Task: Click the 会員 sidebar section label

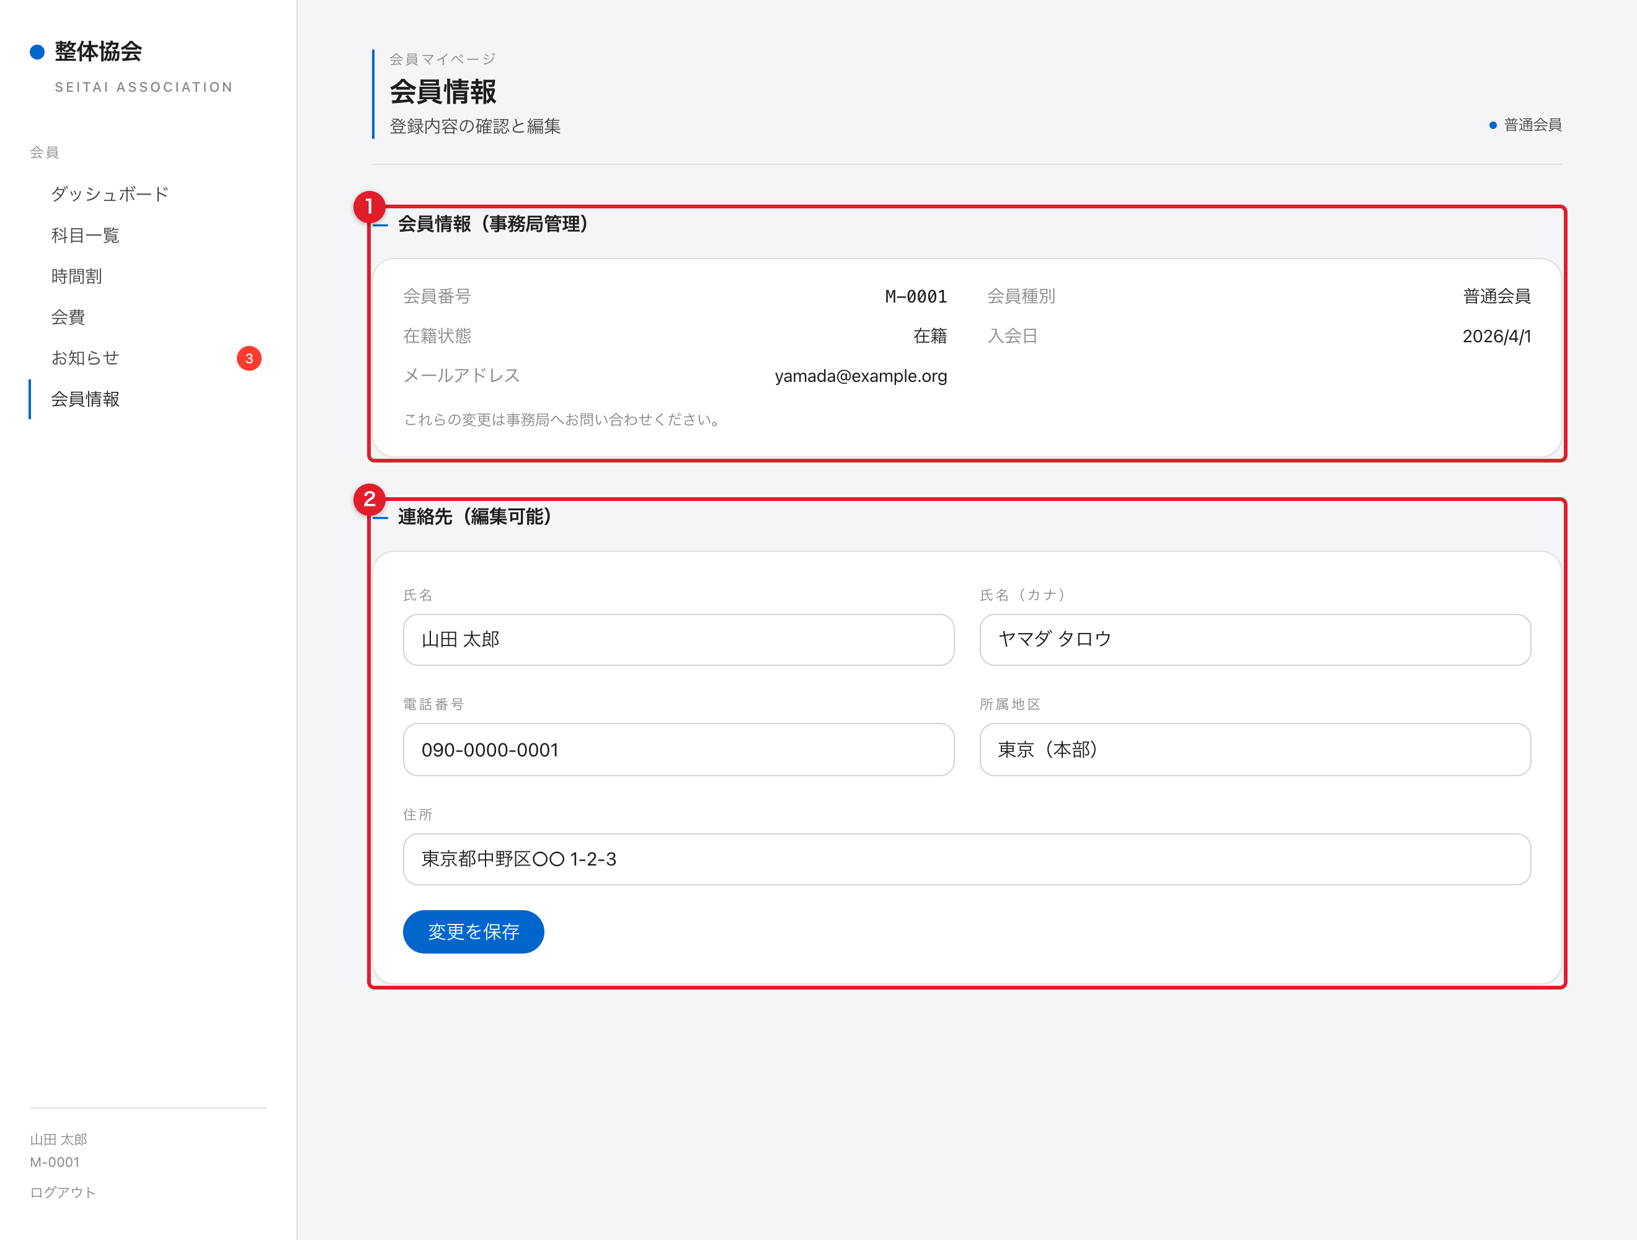Action: coord(45,153)
